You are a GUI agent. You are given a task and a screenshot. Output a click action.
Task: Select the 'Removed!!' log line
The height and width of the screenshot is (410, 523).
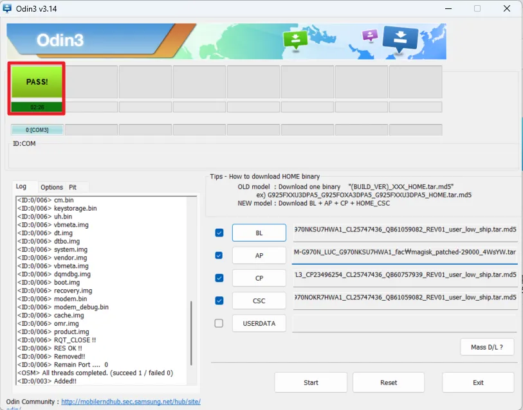(51, 356)
